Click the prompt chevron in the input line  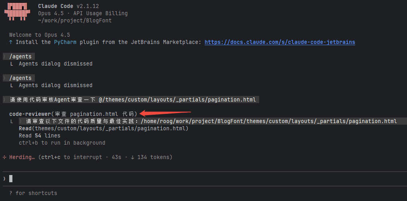tap(4, 179)
